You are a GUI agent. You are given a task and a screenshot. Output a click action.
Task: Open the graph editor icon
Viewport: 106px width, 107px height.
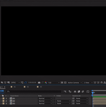pos(88,92)
